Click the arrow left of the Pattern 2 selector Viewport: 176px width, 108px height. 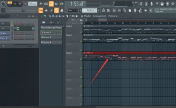tap(81, 10)
